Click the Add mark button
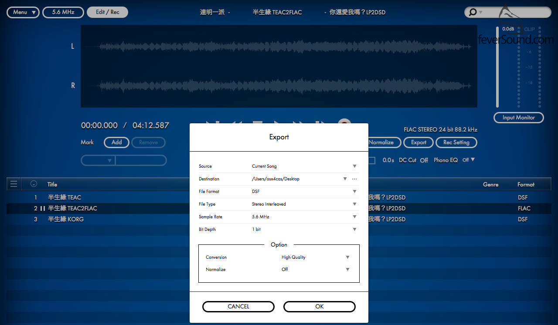This screenshot has height=325, width=558. point(116,142)
